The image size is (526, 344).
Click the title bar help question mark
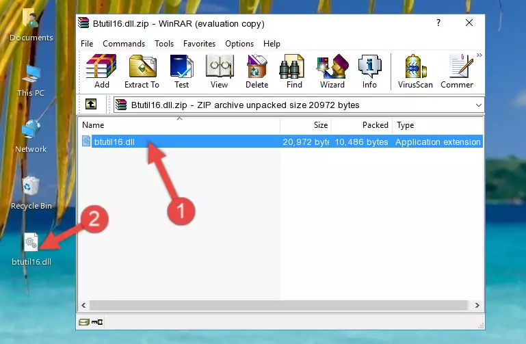438,23
